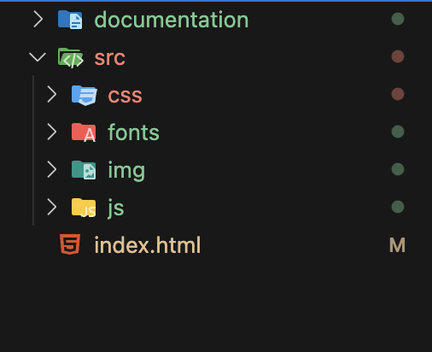
Task: Click the js folder icon
Action: 84,208
